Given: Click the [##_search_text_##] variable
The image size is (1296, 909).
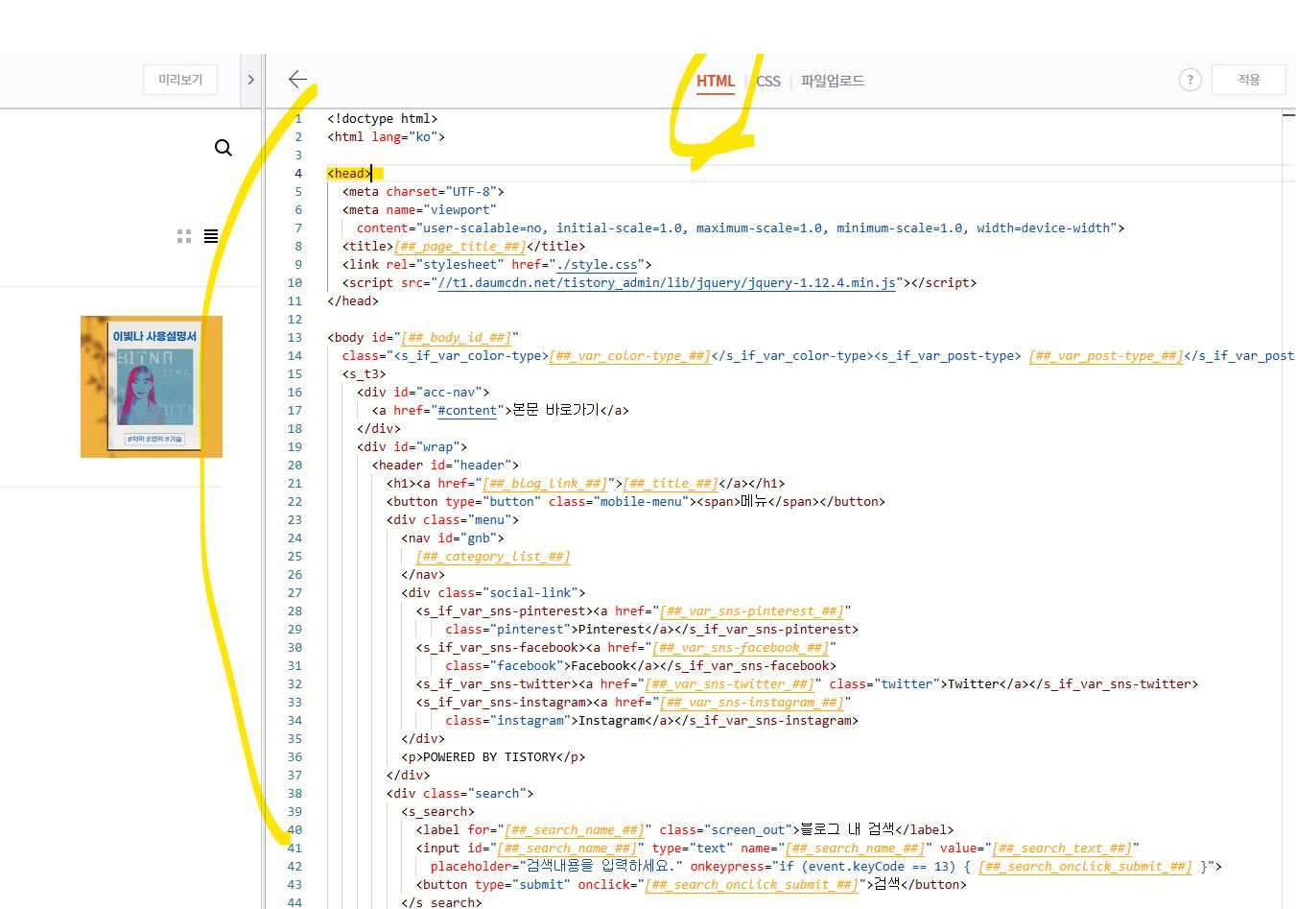Looking at the screenshot, I should click(x=1062, y=848).
